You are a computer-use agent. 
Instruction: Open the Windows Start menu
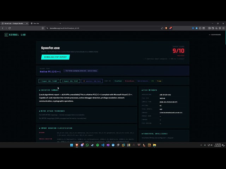tap(71, 145)
